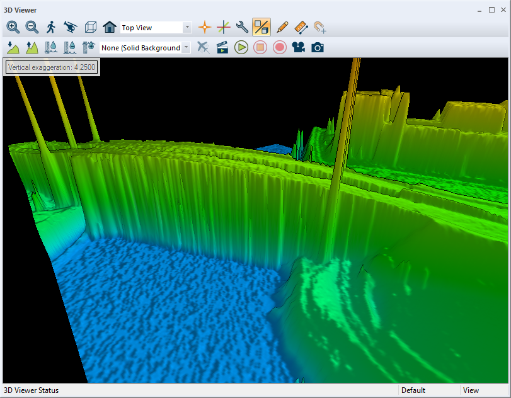Increase vertical exaggeration with up-arrow terrain icon
Viewport: 511px width, 398px height.
(x=32, y=48)
